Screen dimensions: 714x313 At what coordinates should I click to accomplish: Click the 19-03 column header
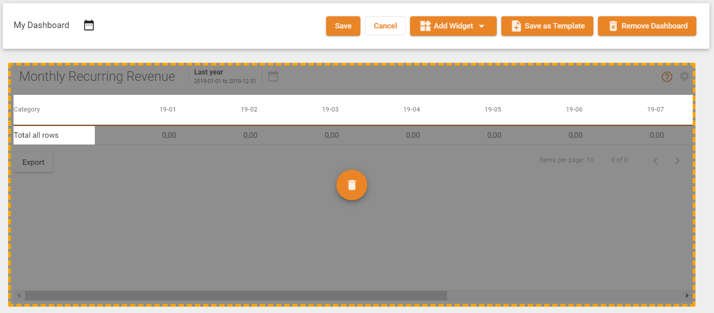tap(330, 109)
